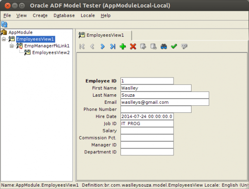This screenshot has width=249, height=189.
Task: Open the Help menu
Action: (106, 15)
